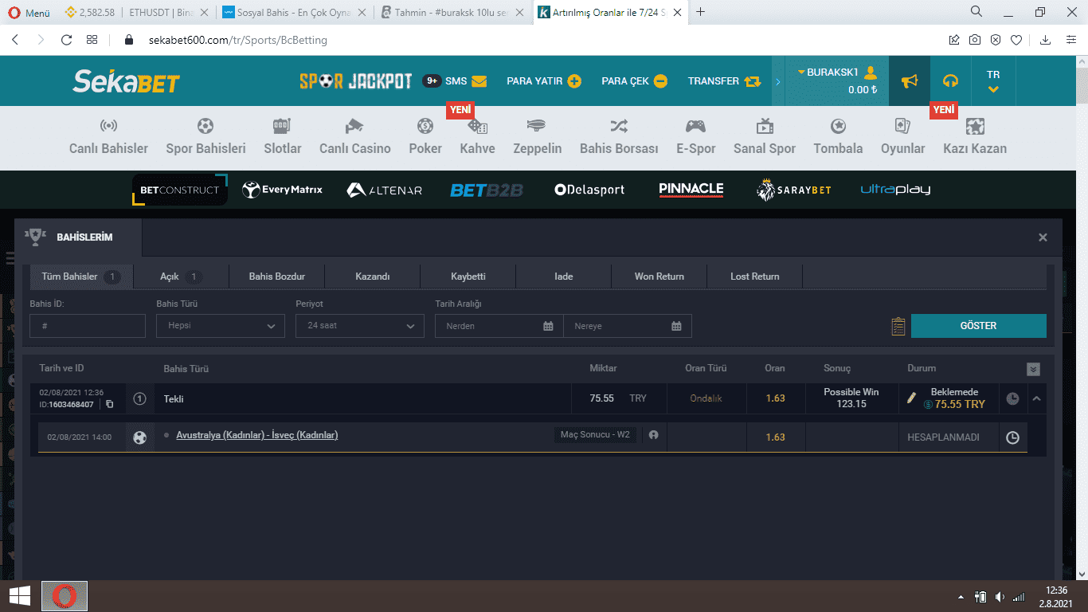The height and width of the screenshot is (612, 1088).
Task: Open the headset live support icon
Action: point(950,80)
